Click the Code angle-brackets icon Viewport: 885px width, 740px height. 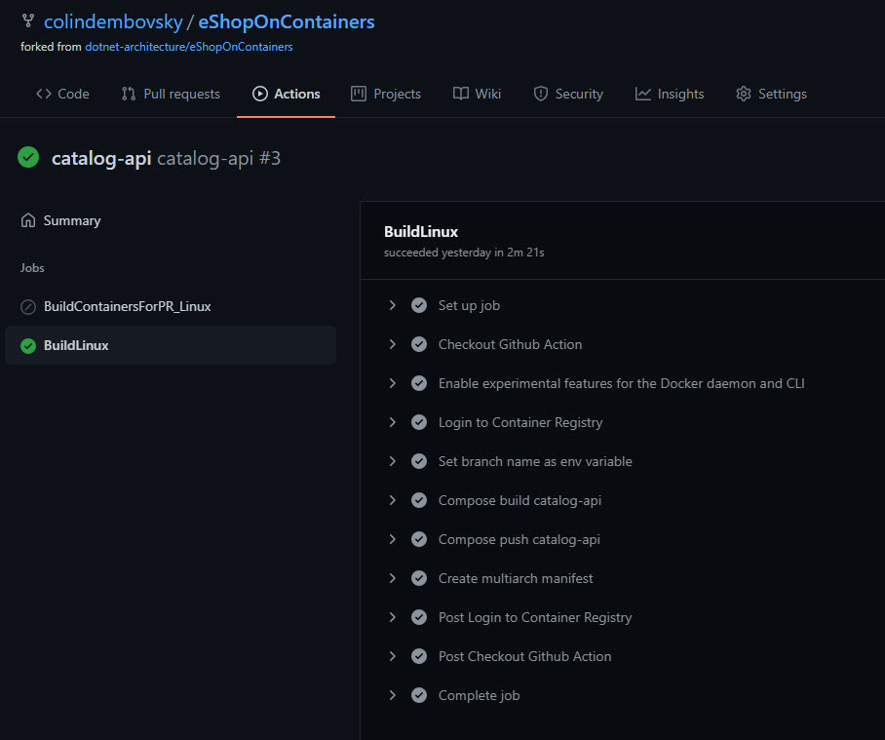[44, 94]
